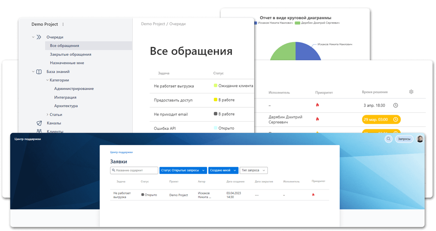436x231 pixels.
Task: Collapse the Очереди tree section
Action: pyautogui.click(x=33, y=37)
